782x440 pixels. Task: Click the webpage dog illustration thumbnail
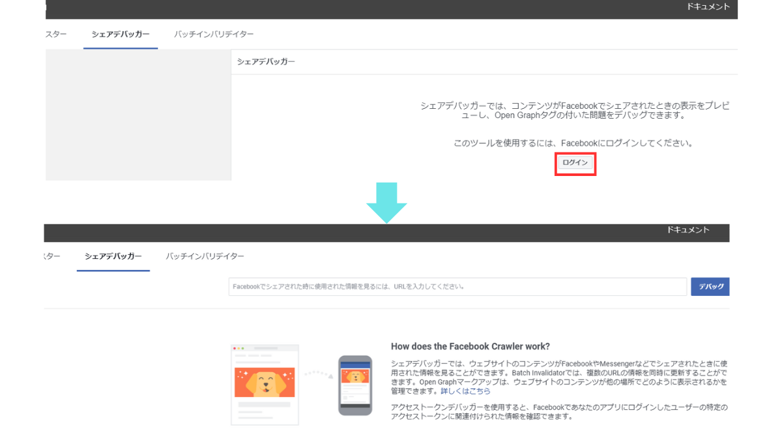point(265,385)
